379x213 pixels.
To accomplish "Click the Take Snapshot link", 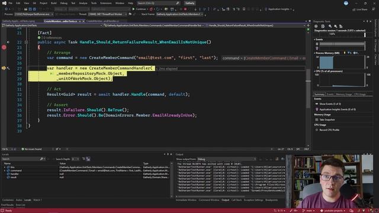I will pos(327,120).
